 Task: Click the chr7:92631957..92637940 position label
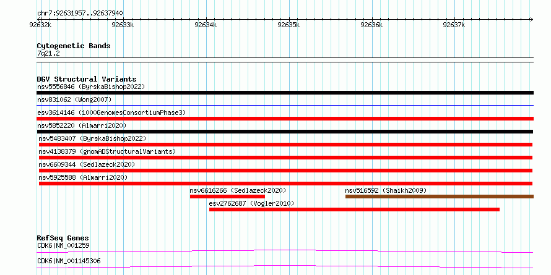point(80,14)
